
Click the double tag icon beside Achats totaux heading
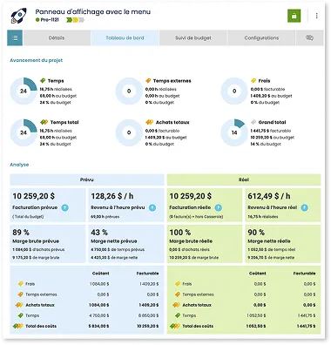point(149,122)
